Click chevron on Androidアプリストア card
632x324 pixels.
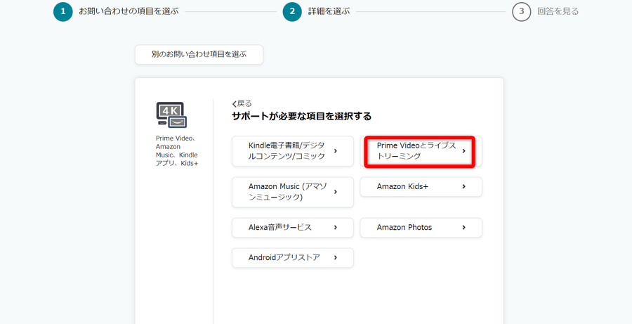tap(336, 257)
